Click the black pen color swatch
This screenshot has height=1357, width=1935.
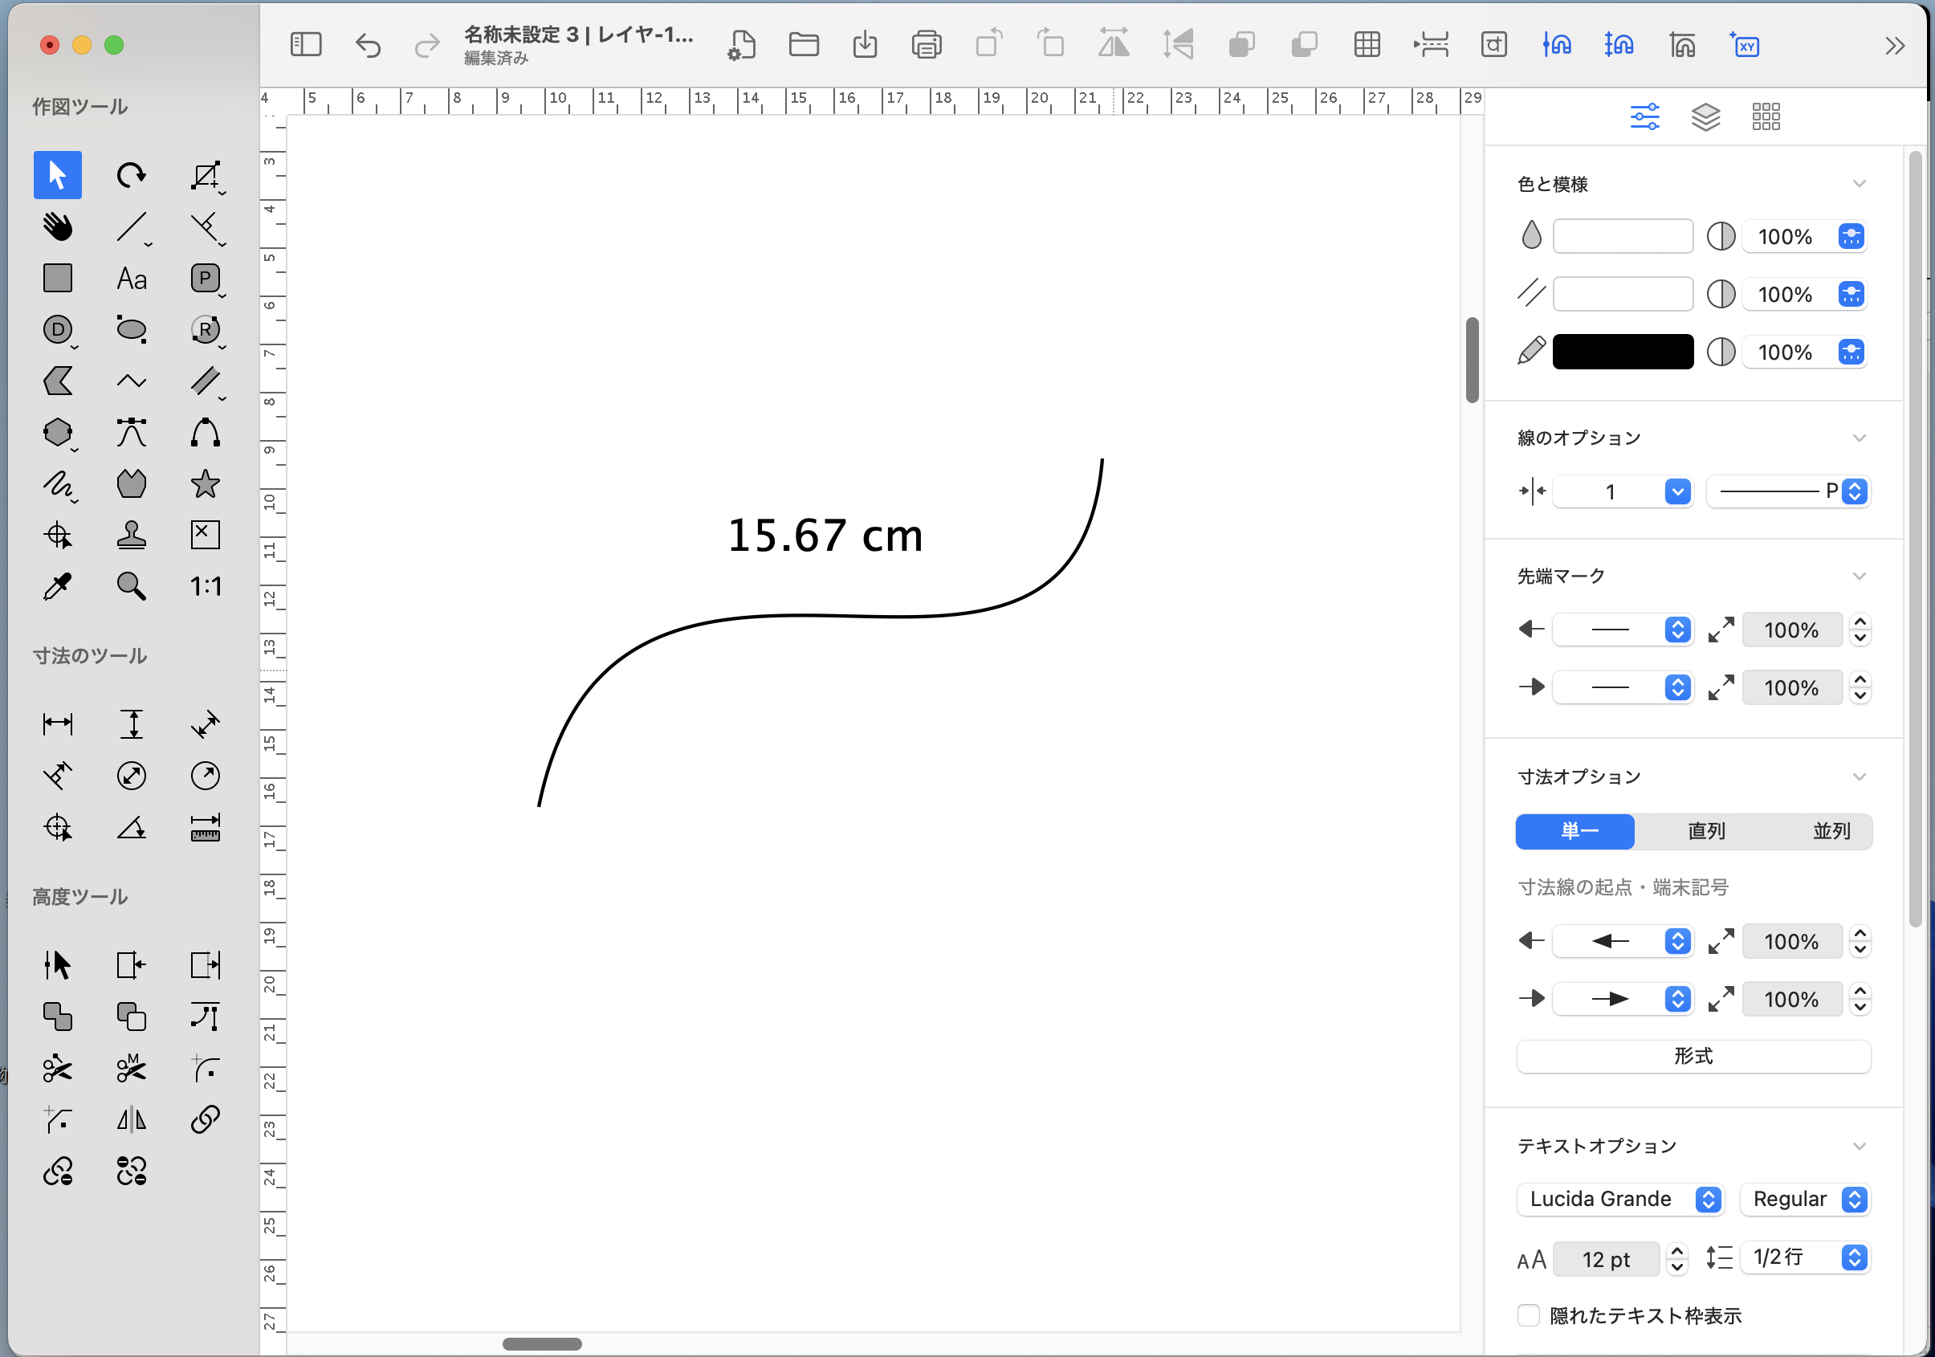(x=1623, y=352)
